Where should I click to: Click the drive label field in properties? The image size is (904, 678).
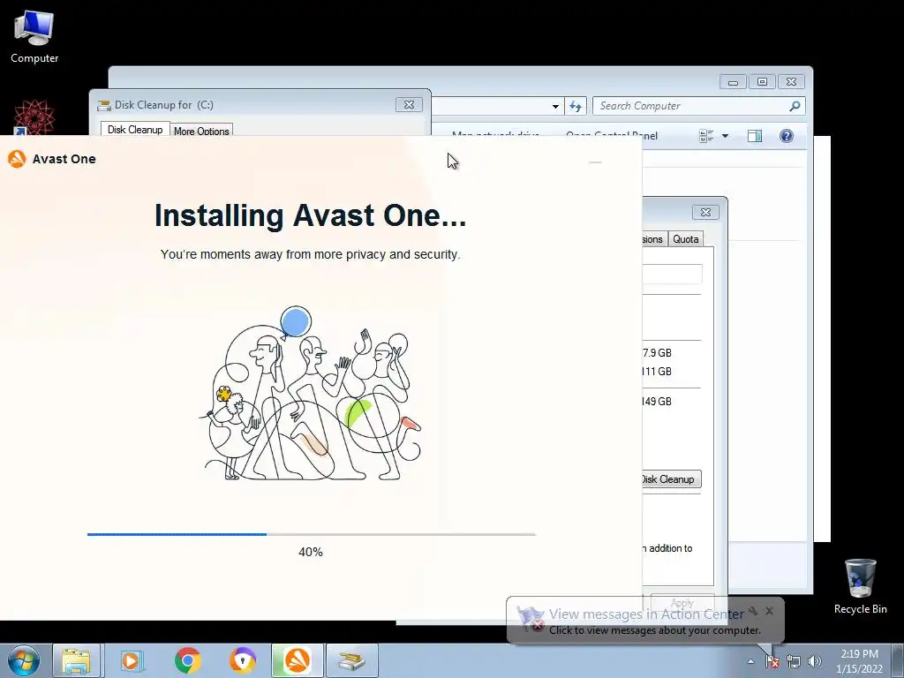[672, 274]
